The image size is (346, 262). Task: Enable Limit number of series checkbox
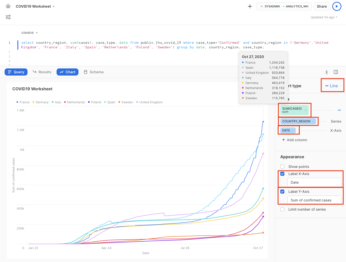(282, 209)
